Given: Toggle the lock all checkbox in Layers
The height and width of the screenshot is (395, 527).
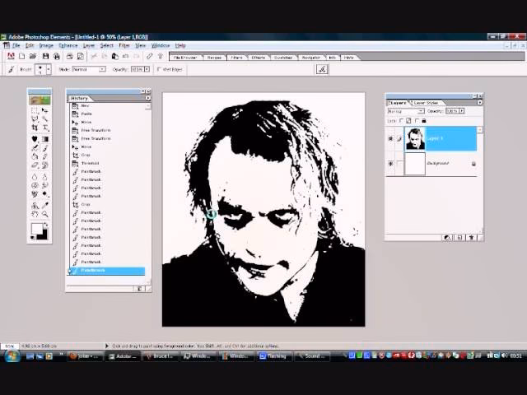Looking at the screenshot, I should [x=417, y=121].
